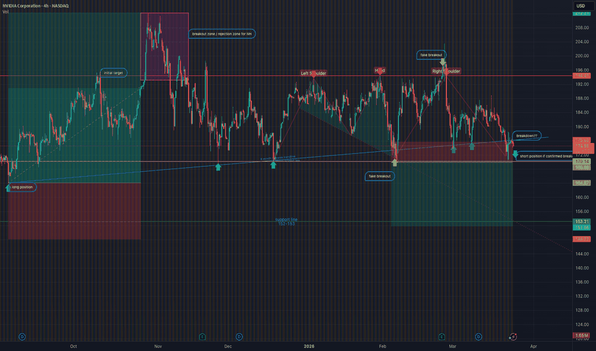Image resolution: width=596 pixels, height=351 pixels.
Task: Click the dividend D marker in December
Action: 239,336
